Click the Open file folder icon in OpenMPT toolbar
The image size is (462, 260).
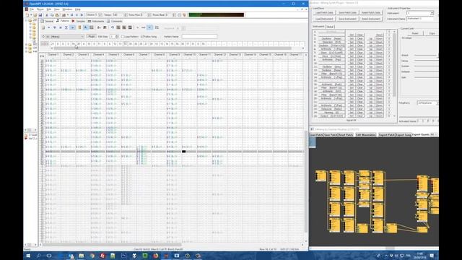35,15
